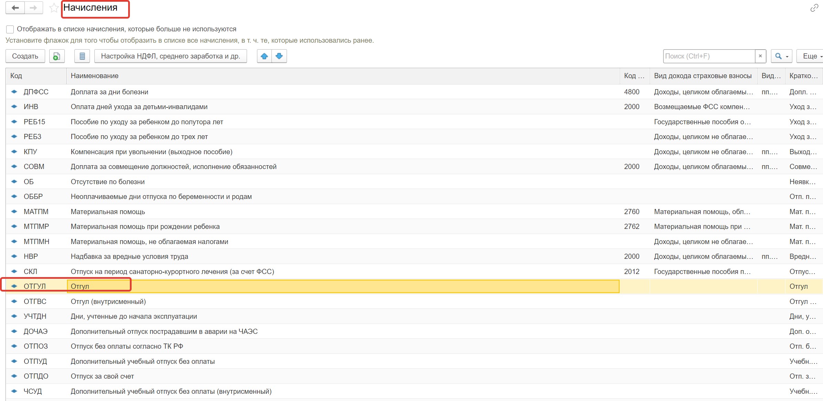Click the row icon for ОТГУЛ

pos(14,286)
